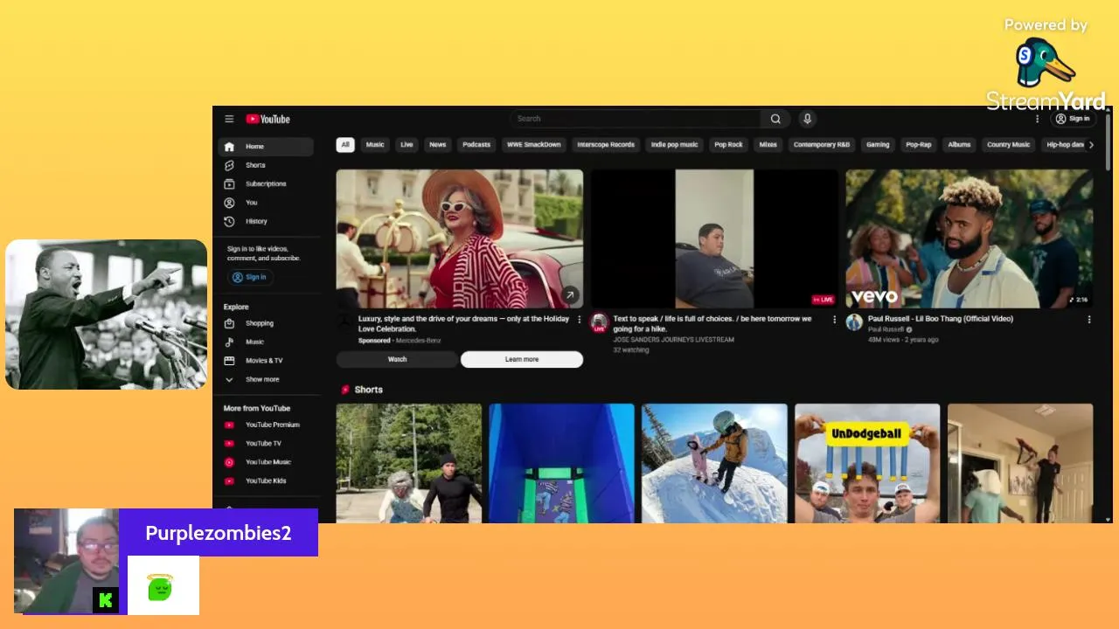1119x629 pixels.
Task: Select the Interscope Records chip
Action: click(x=606, y=145)
